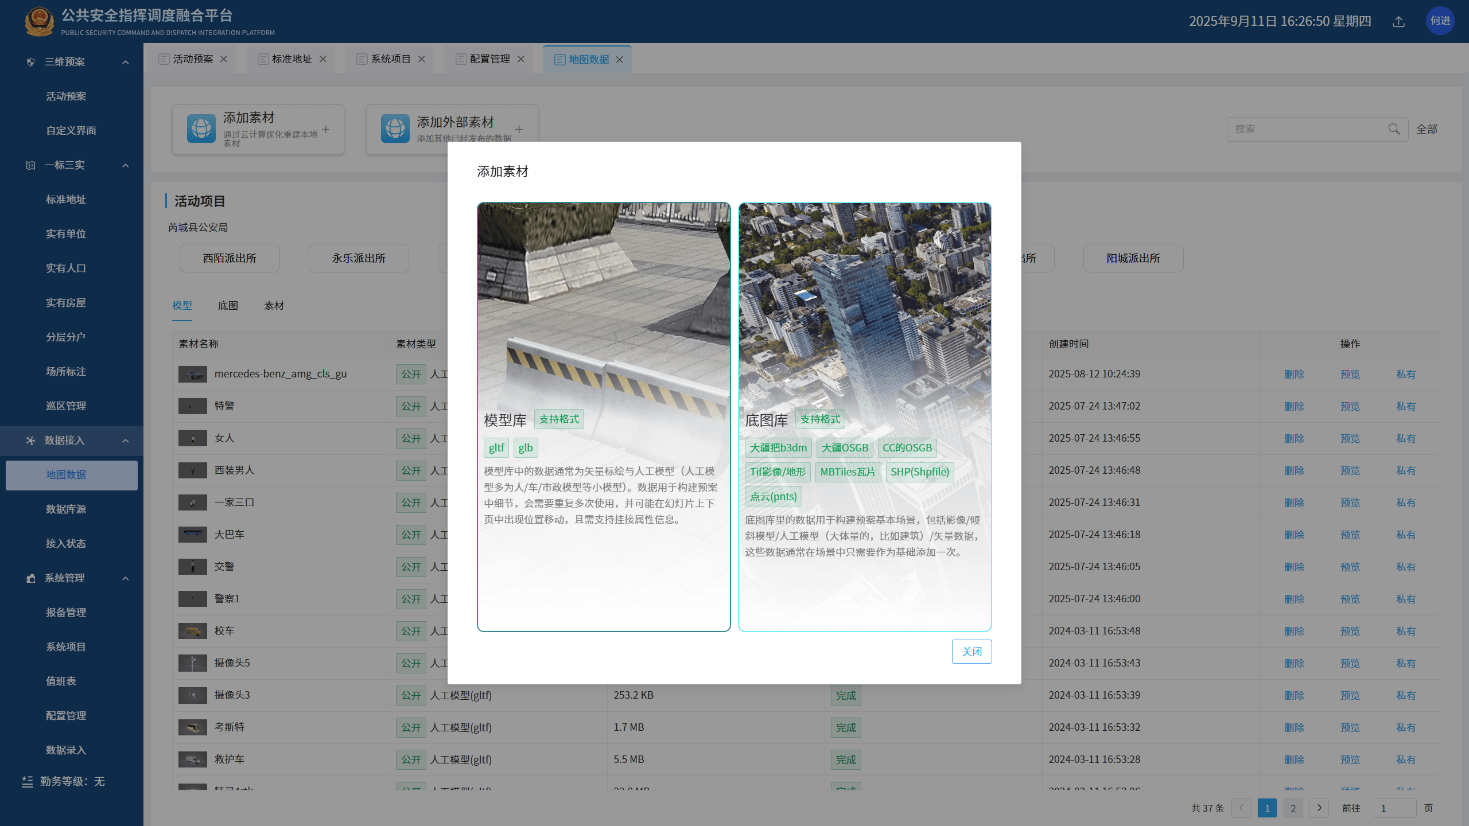Collapse the 系统管理 menu group
The image size is (1469, 826).
[x=125, y=578]
